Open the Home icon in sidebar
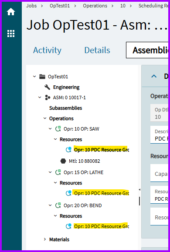Viewport: 170px width, 252px height. coord(11,12)
